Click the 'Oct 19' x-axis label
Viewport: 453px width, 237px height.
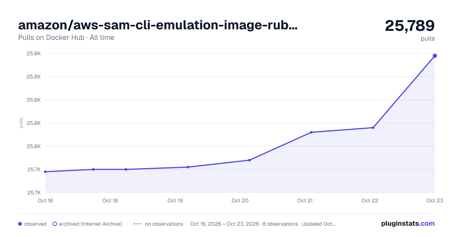tap(175, 201)
